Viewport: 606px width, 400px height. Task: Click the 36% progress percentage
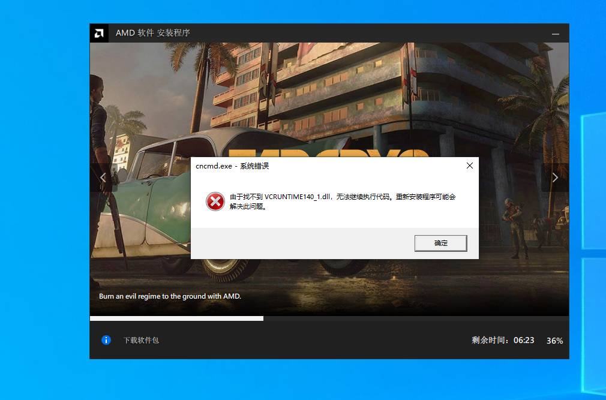coord(554,341)
